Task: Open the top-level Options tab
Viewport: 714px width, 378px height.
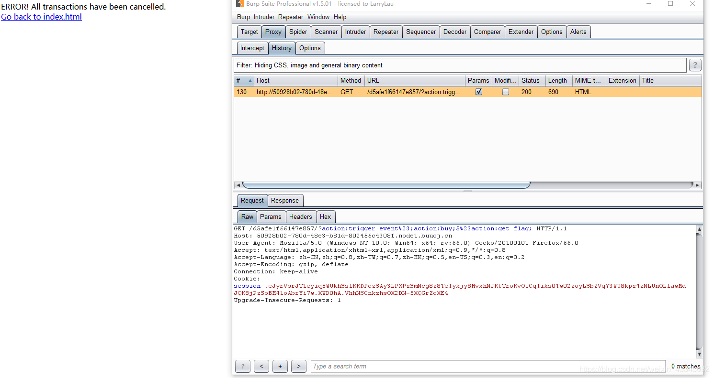Action: click(x=552, y=32)
